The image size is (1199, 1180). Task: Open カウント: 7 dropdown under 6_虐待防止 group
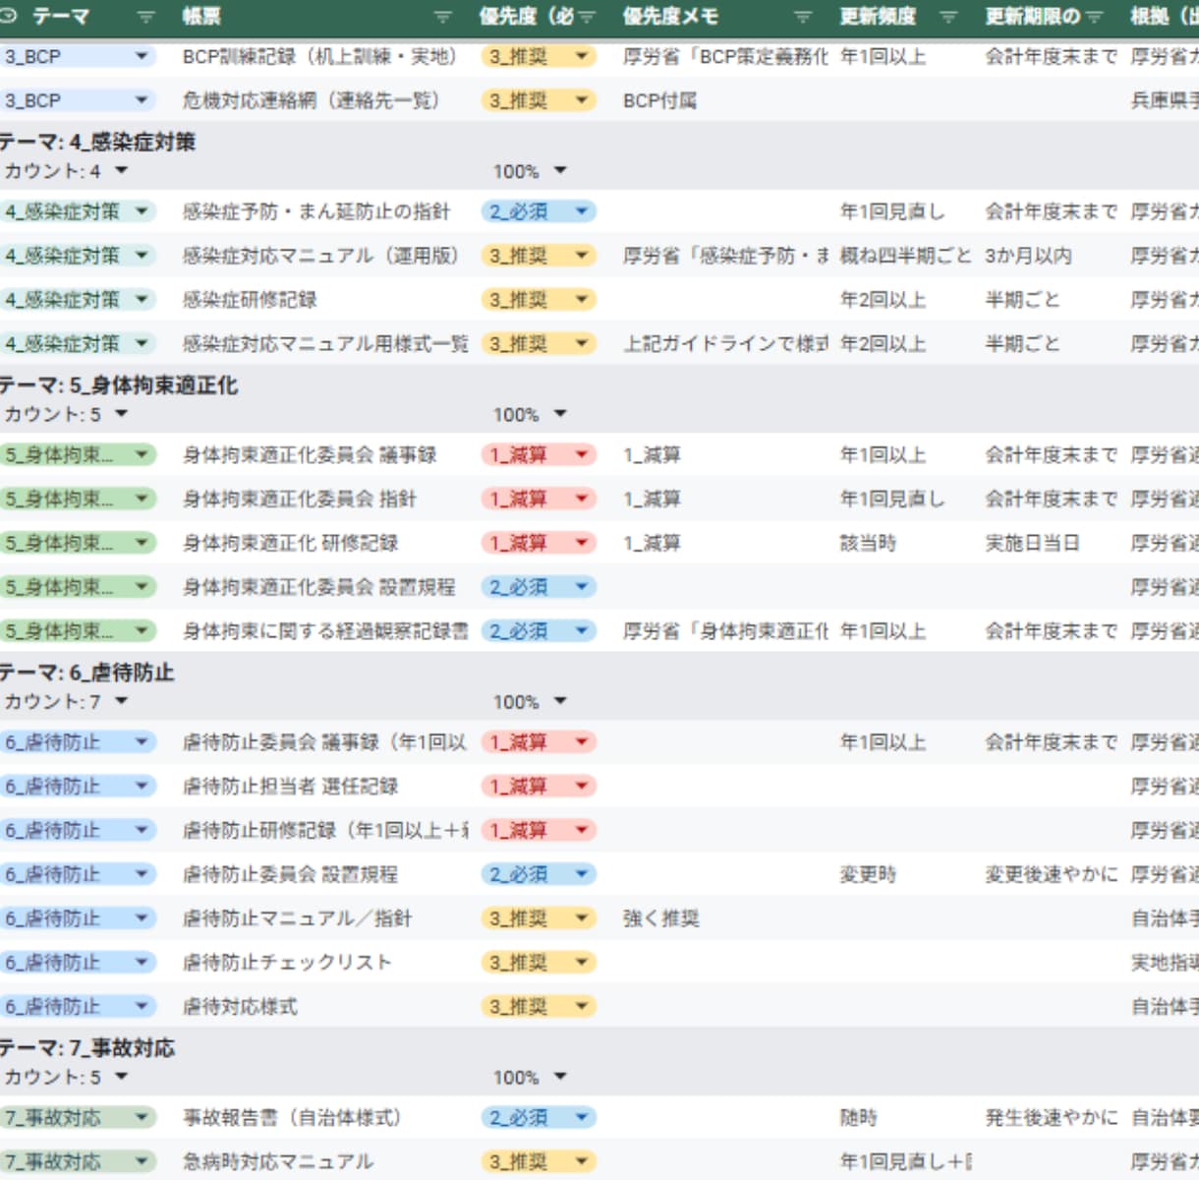tap(121, 702)
